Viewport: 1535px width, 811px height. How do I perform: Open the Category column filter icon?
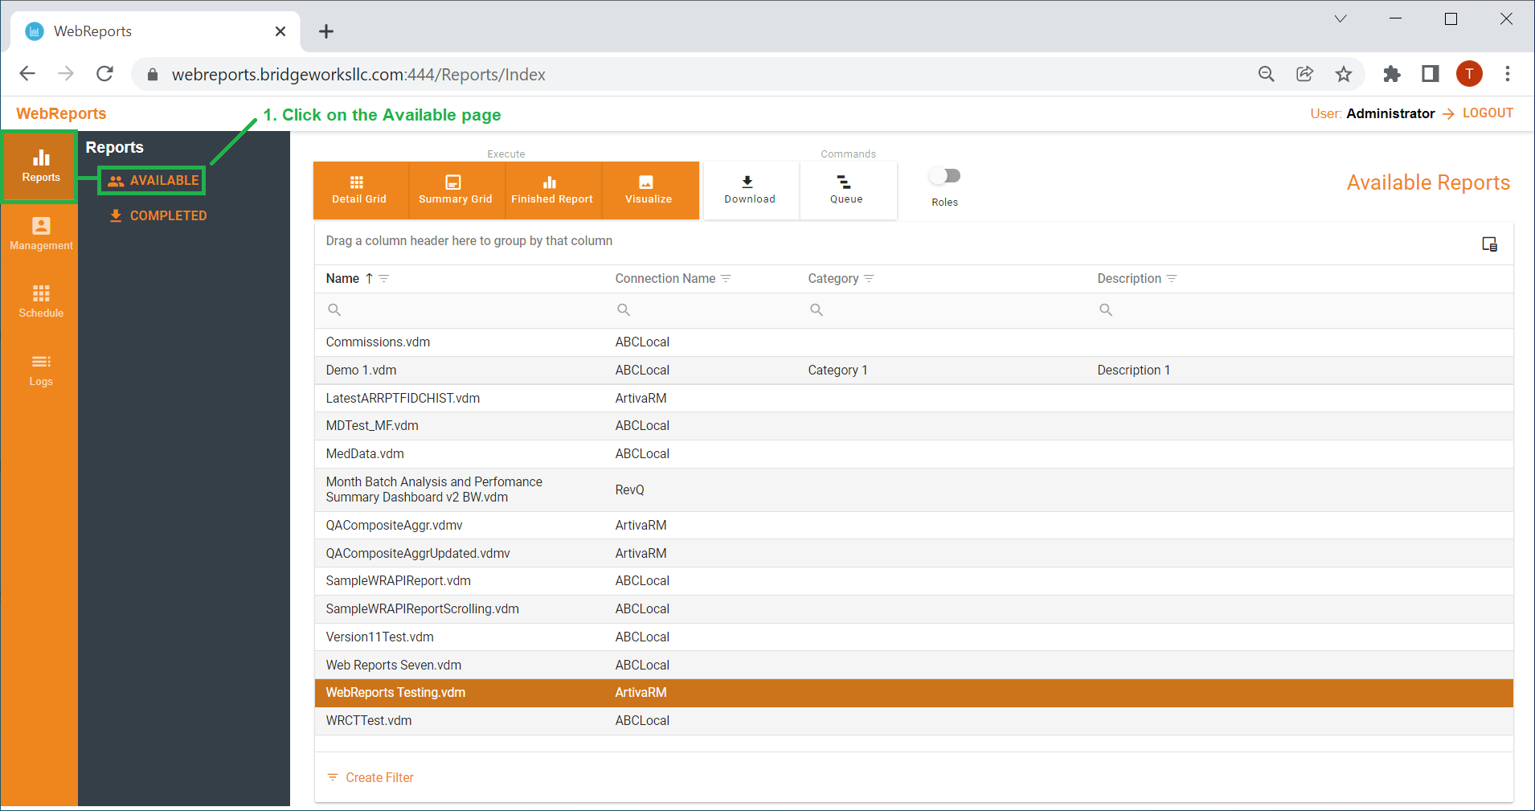coord(869,278)
